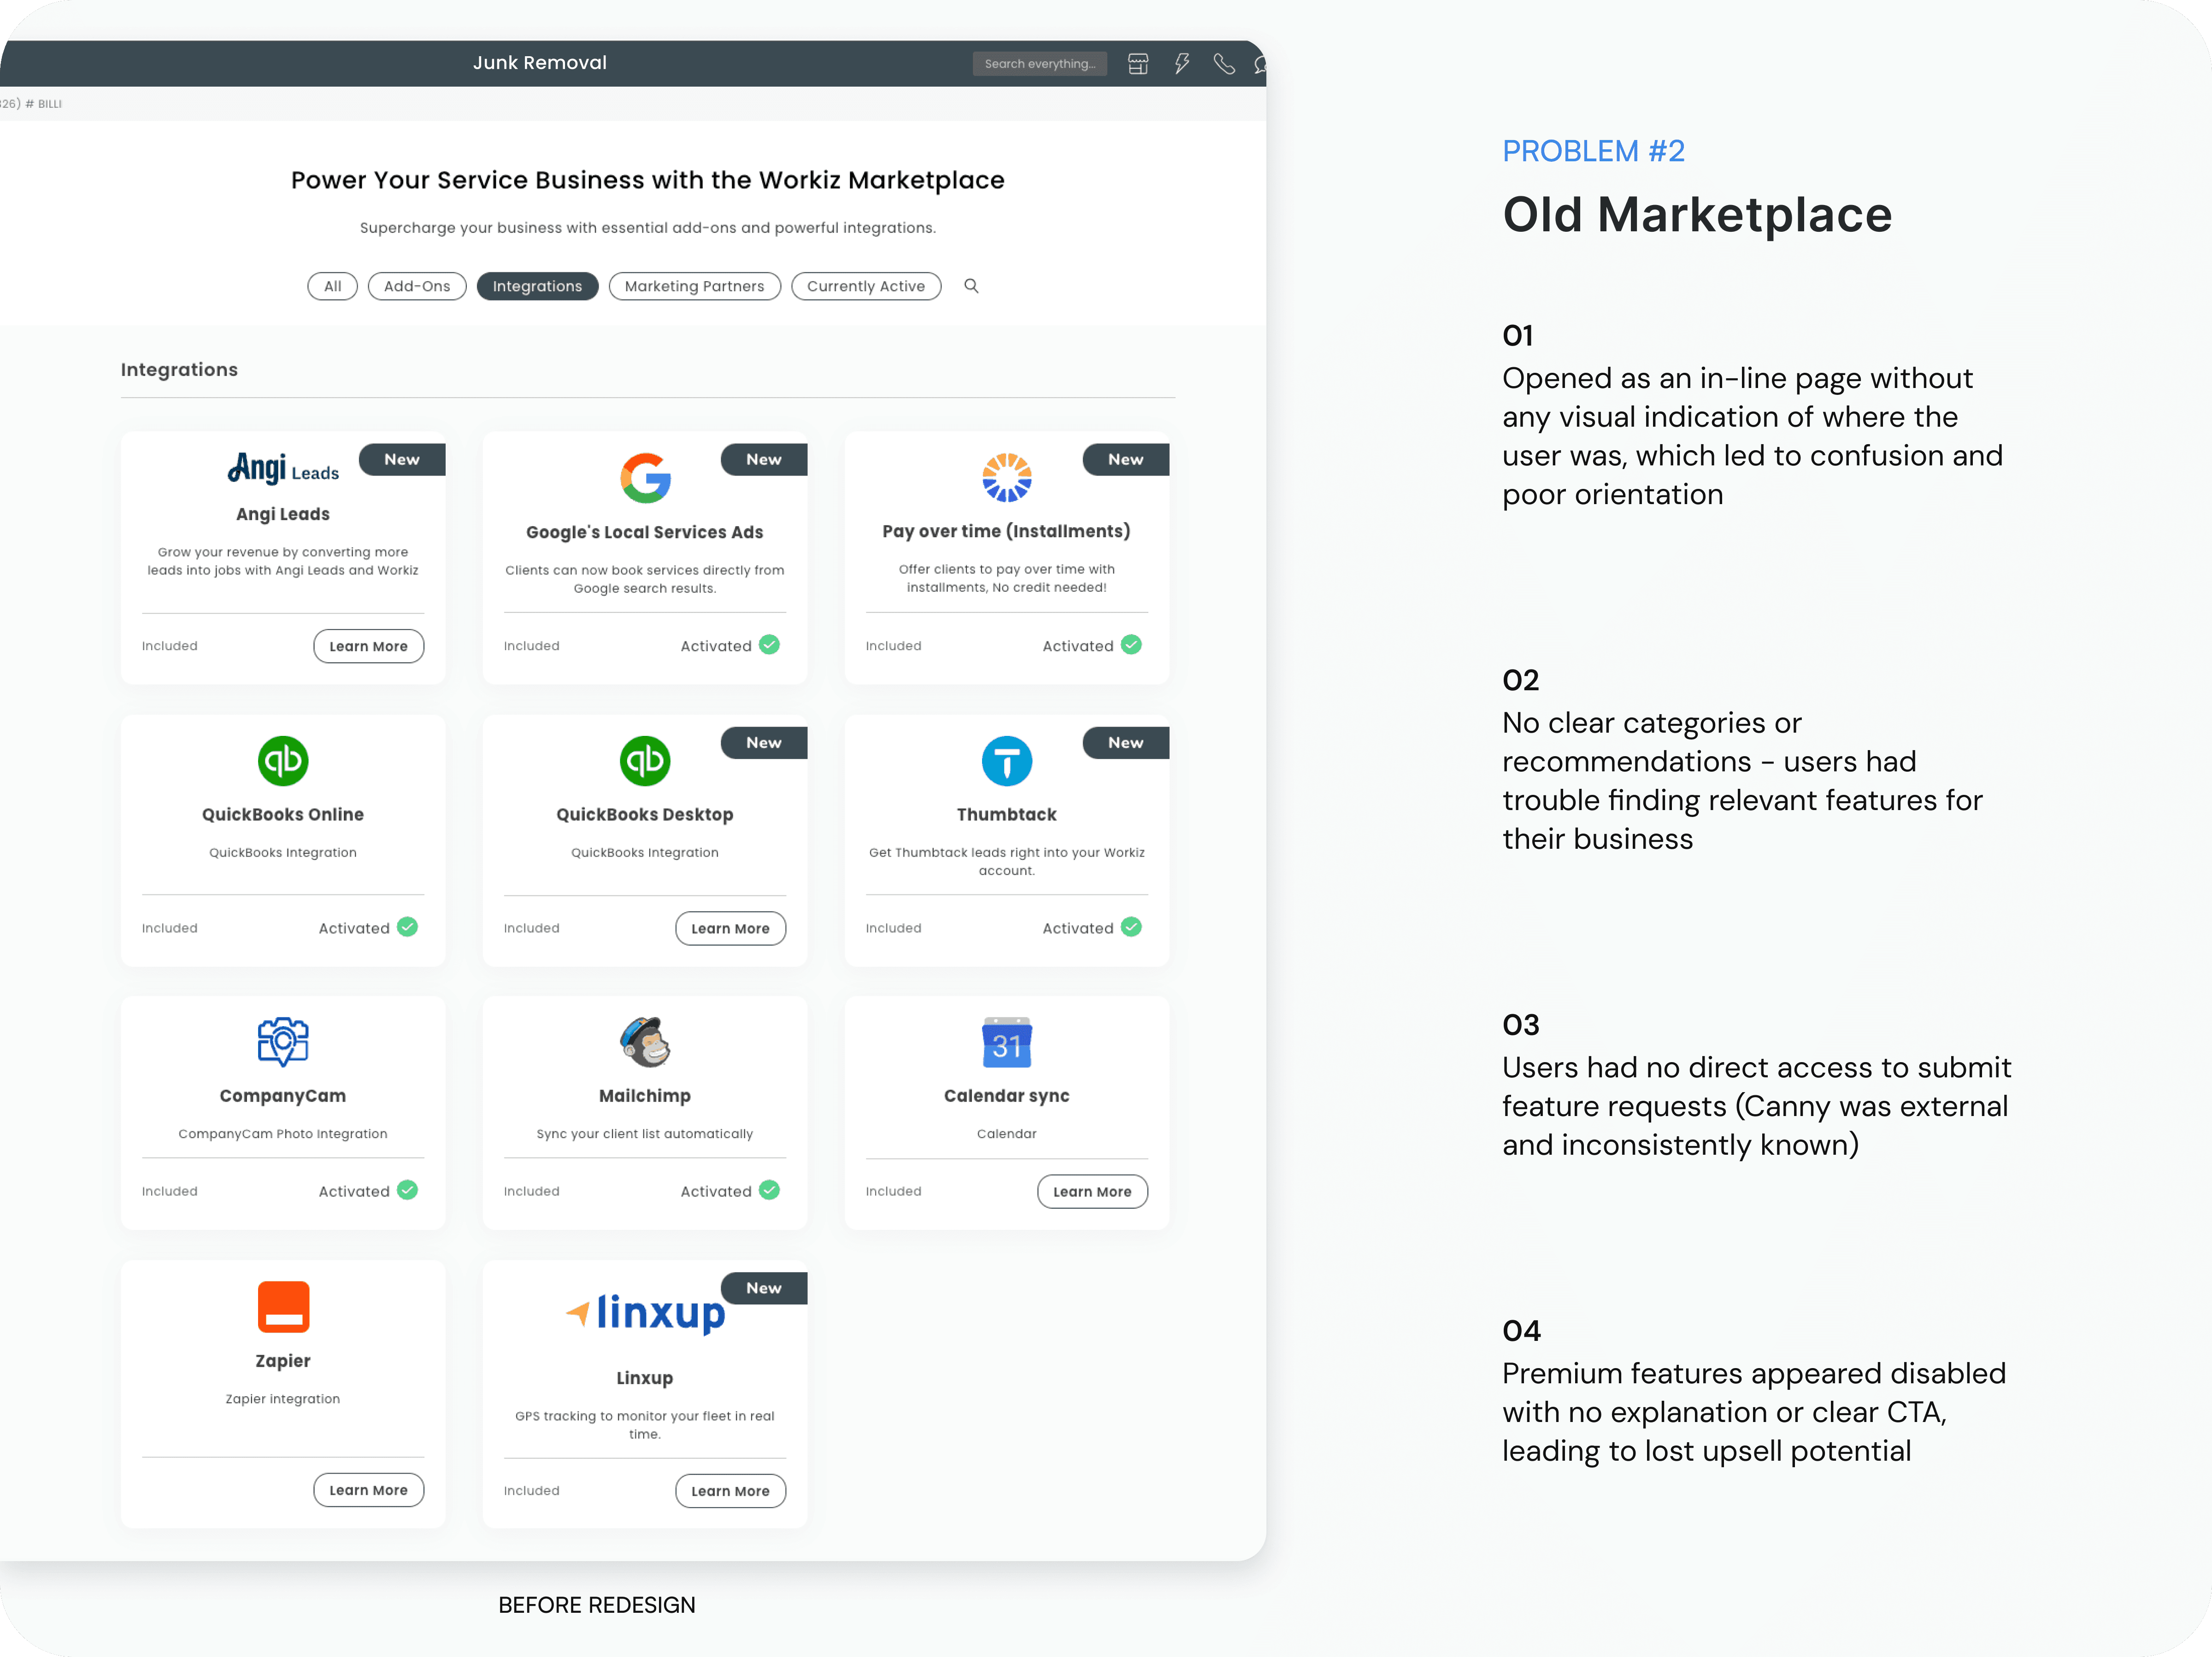Click the phone icon in top bar

coord(1223,64)
